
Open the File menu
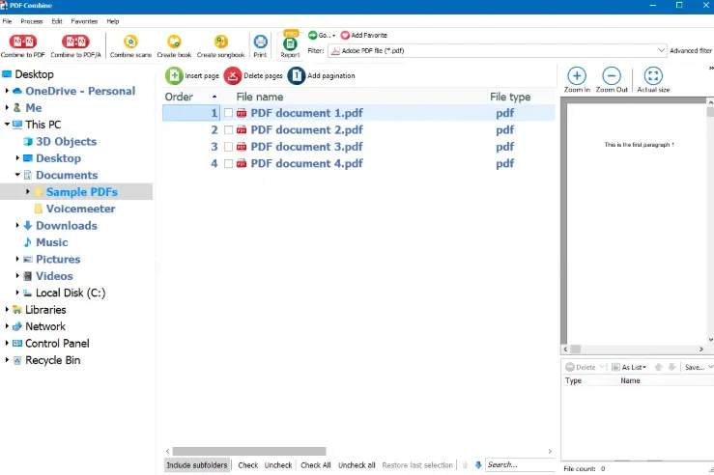click(8, 21)
